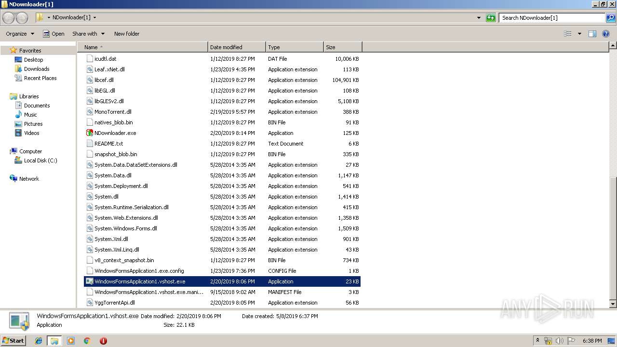Image resolution: width=617 pixels, height=347 pixels.
Task: Select System.Data.DataSetExtensions.dll file name
Action: tap(136, 165)
